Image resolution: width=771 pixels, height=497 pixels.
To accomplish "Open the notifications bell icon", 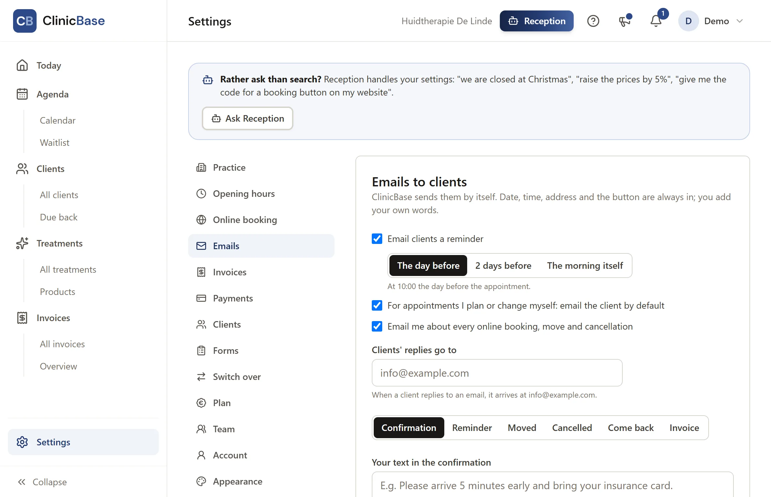I will tap(656, 21).
